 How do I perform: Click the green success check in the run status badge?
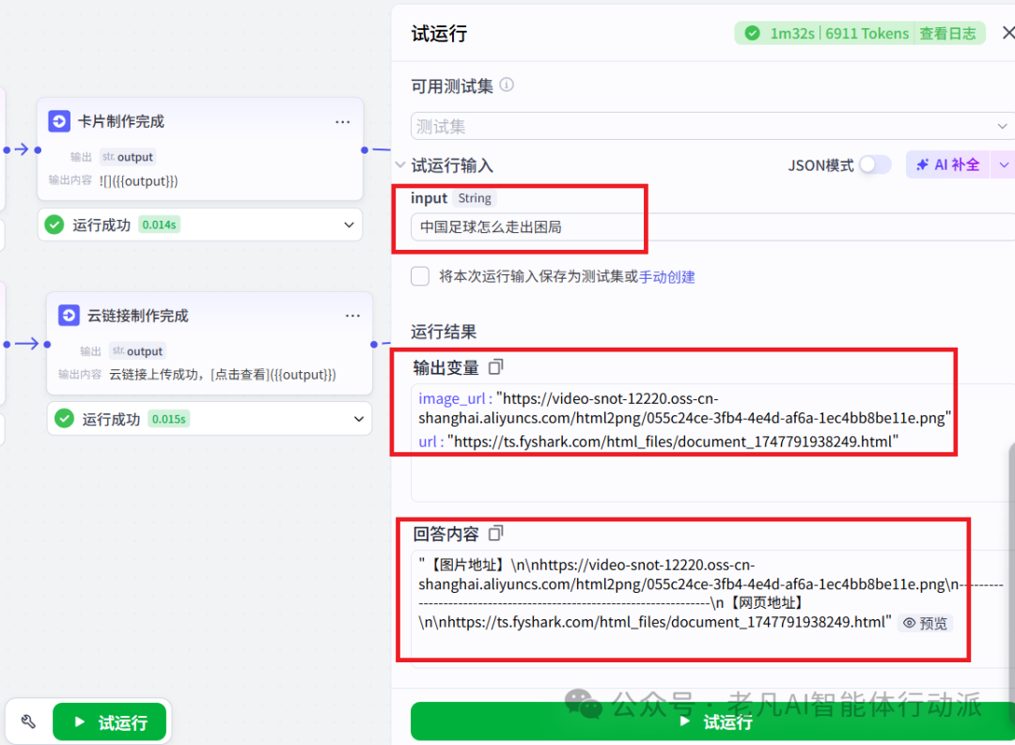752,33
